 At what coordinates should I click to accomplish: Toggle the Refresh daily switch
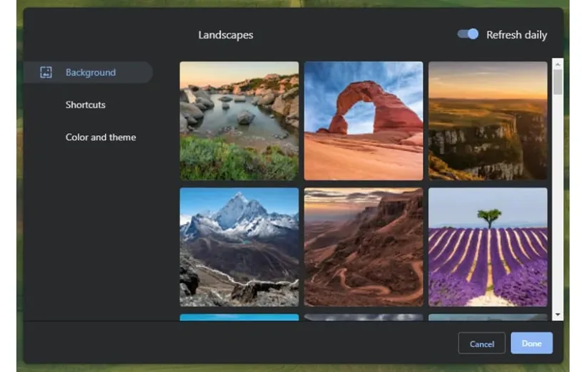pyautogui.click(x=468, y=34)
